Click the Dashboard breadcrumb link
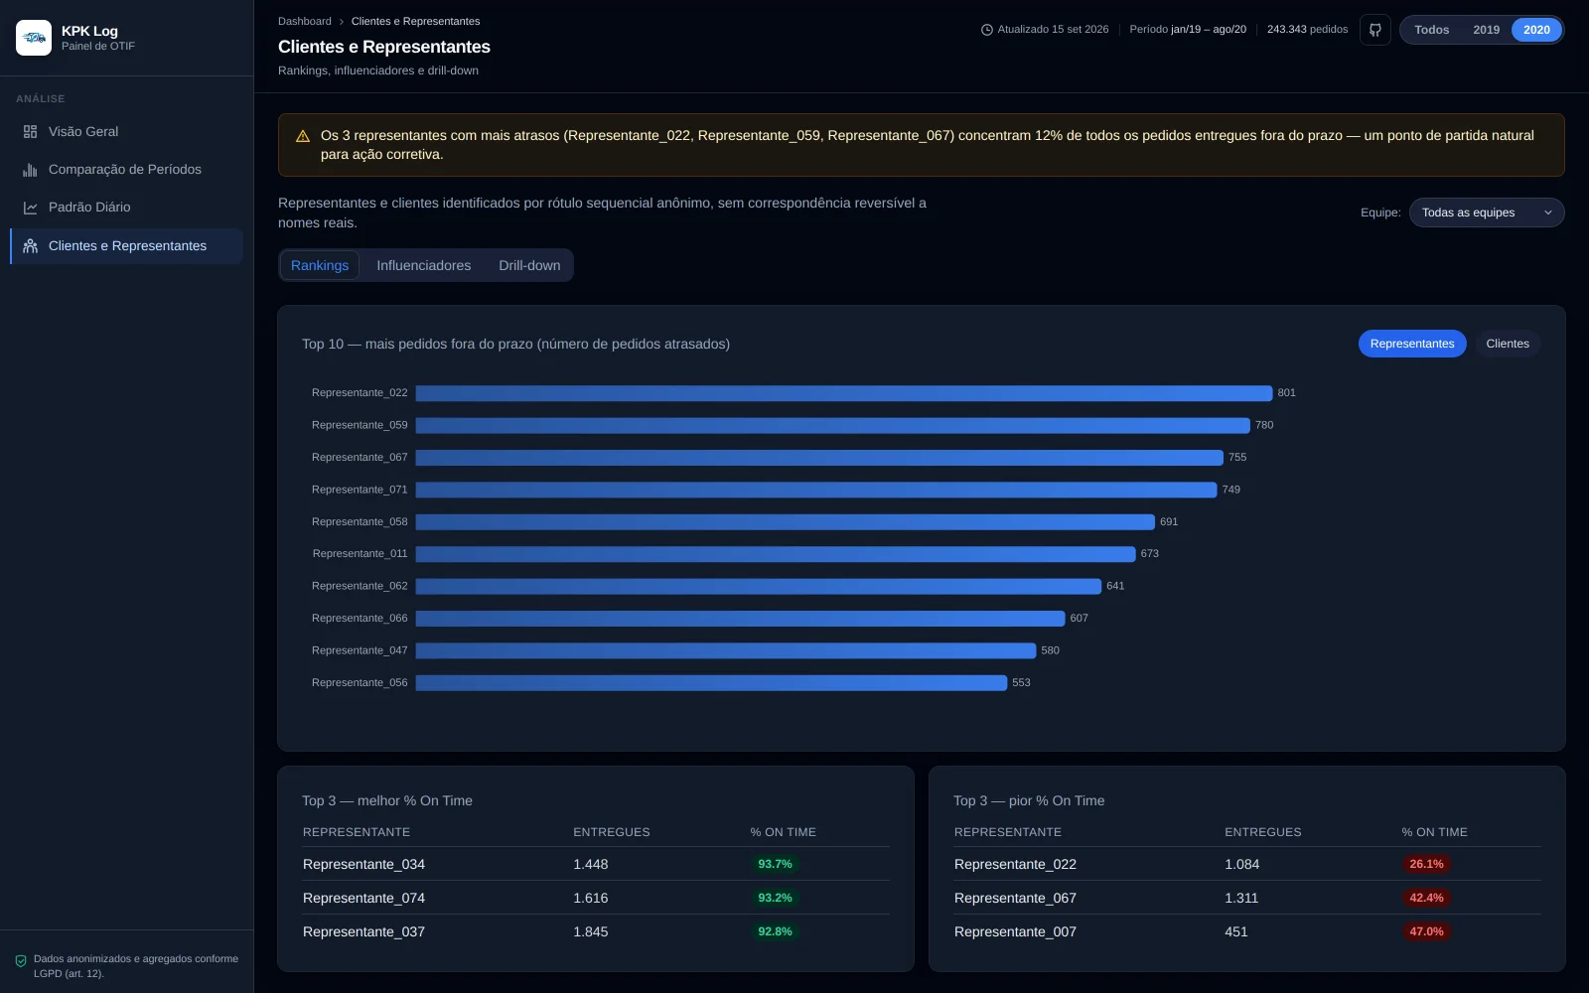Screen dimensions: 1589x993 pos(305,21)
